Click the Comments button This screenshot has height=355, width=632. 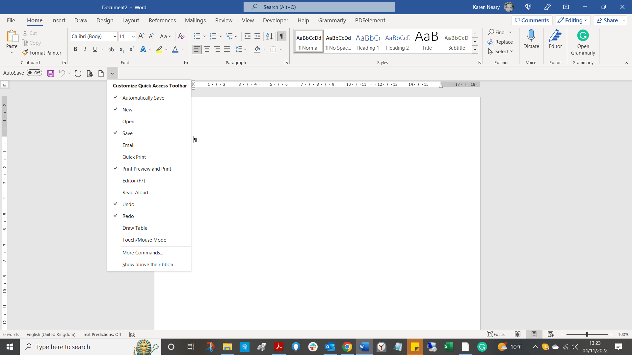click(x=532, y=20)
